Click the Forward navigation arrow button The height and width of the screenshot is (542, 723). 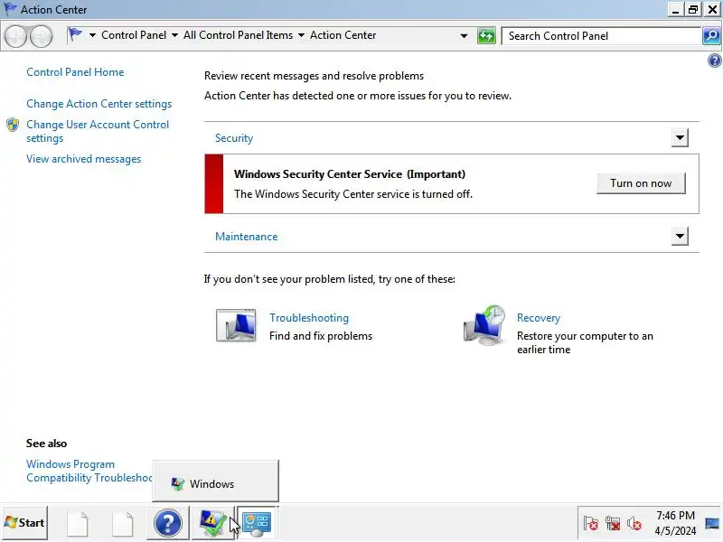coord(42,36)
